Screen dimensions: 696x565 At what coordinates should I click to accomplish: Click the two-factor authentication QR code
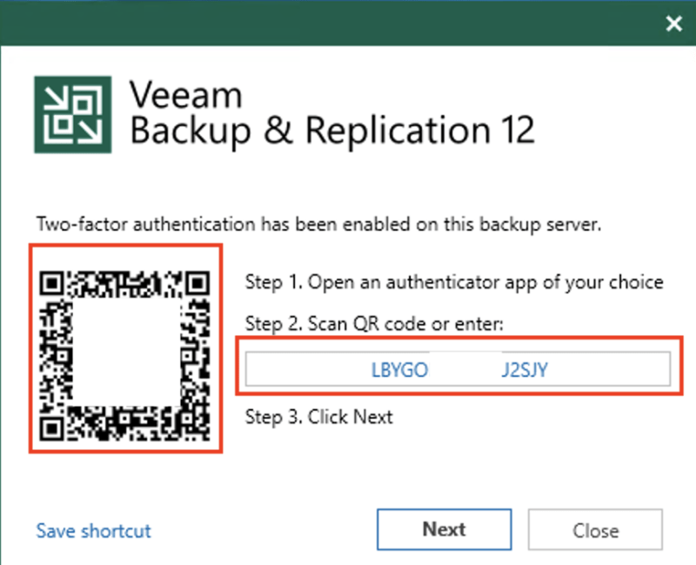(124, 356)
